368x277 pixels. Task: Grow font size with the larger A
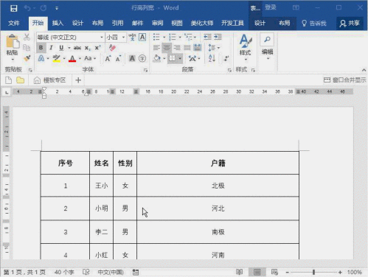[x=108, y=58]
